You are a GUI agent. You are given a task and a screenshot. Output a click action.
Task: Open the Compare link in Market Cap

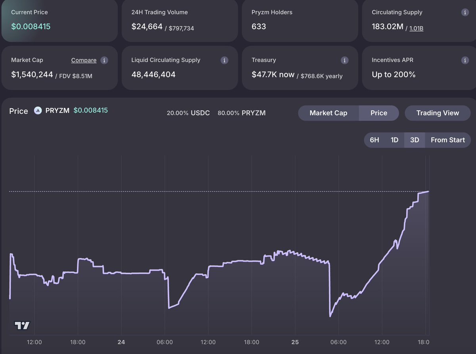click(84, 60)
